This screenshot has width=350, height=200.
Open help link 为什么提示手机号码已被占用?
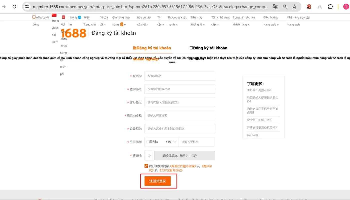[x=262, y=111]
